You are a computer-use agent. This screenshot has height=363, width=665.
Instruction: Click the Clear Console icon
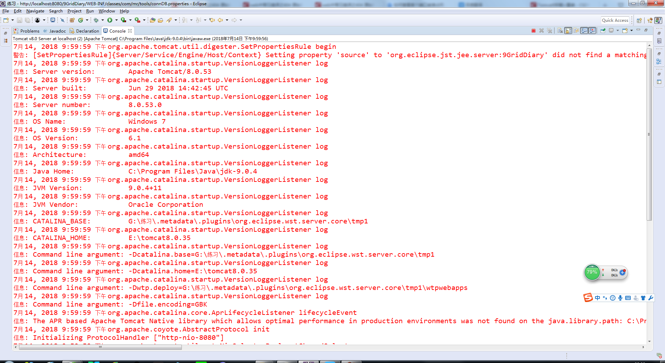[560, 31]
